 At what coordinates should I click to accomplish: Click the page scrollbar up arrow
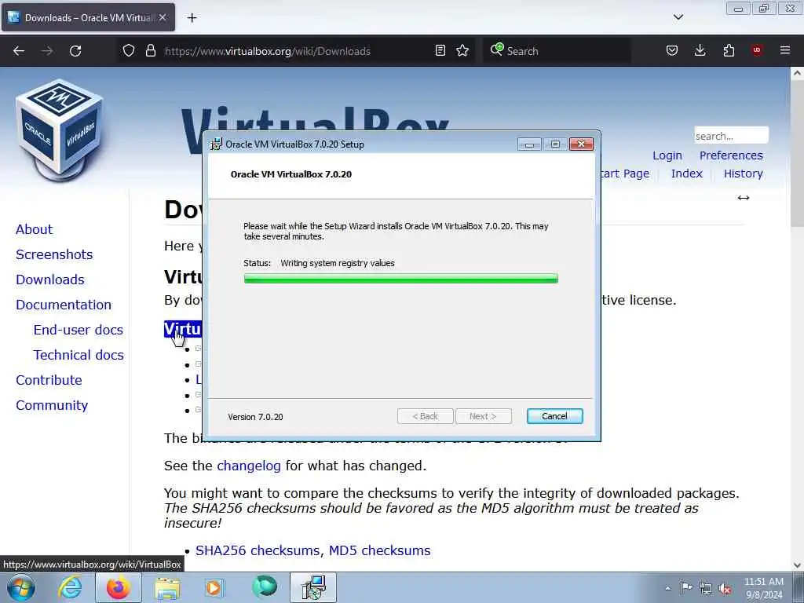[797, 73]
